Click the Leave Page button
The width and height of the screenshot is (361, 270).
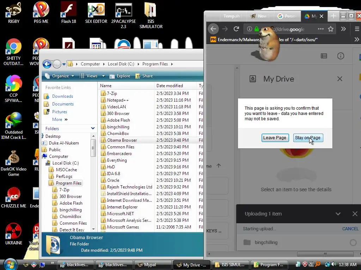[x=275, y=138]
